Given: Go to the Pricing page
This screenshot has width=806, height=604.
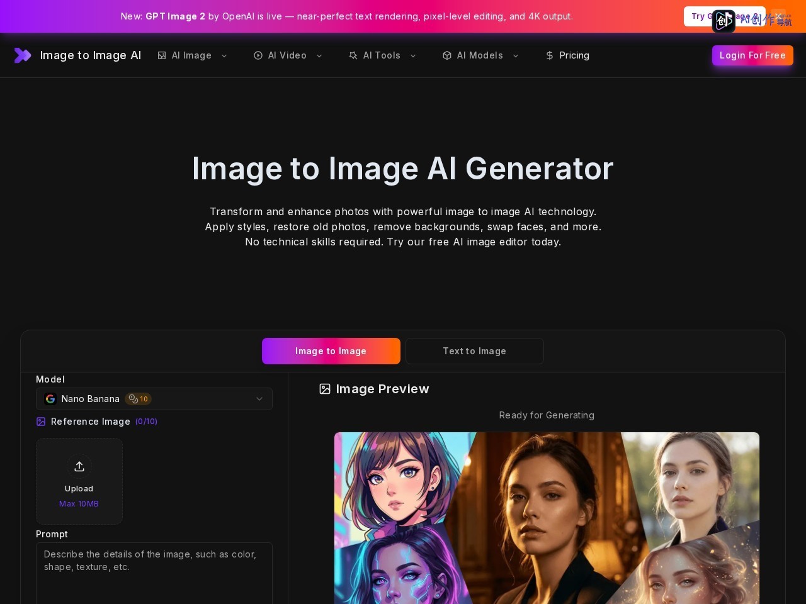Looking at the screenshot, I should [567, 55].
